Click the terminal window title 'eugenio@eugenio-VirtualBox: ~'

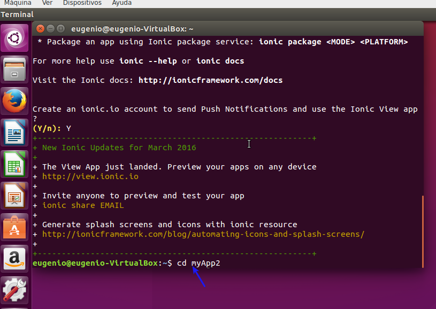[x=132, y=29]
